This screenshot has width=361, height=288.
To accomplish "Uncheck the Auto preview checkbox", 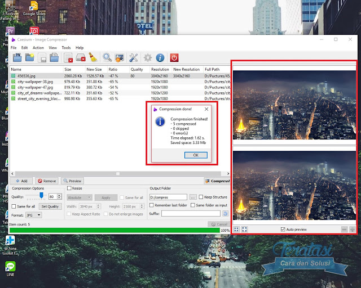I will [283, 229].
